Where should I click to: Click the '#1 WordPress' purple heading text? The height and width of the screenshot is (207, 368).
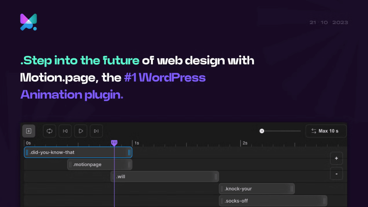(165, 78)
